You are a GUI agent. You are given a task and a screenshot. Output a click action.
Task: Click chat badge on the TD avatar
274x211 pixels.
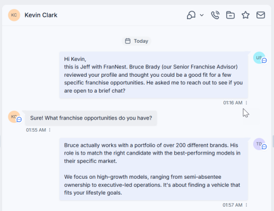click(264, 147)
